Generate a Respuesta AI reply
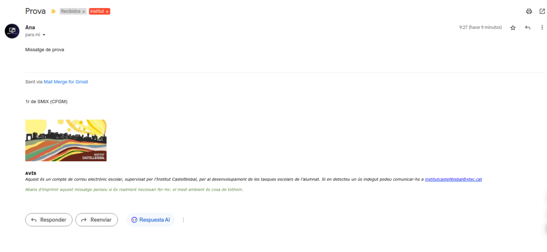 click(150, 220)
